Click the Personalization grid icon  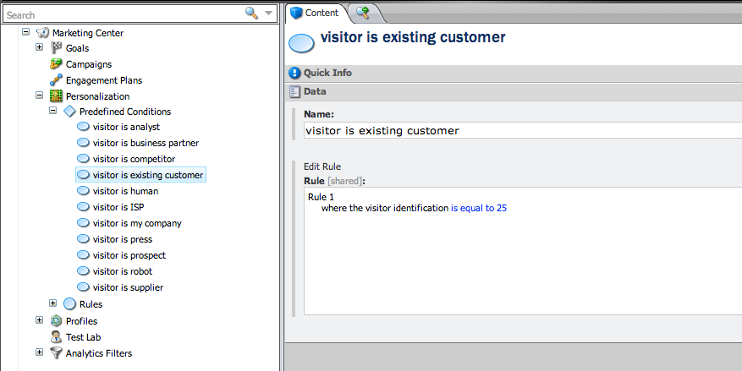point(57,96)
